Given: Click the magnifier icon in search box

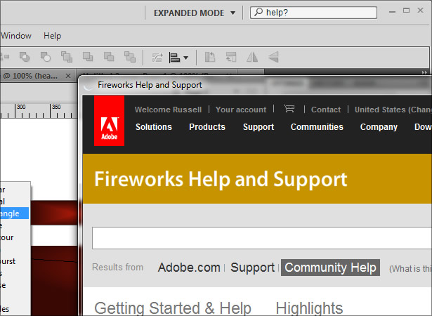Looking at the screenshot, I should (258, 12).
